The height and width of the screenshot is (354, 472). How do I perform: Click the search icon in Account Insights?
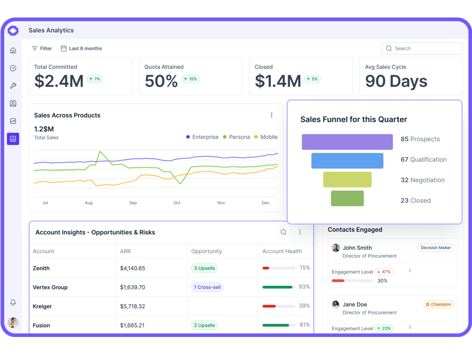click(x=283, y=232)
